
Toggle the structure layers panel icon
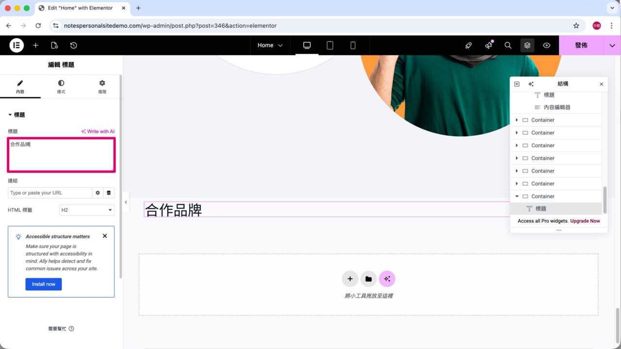coord(527,45)
